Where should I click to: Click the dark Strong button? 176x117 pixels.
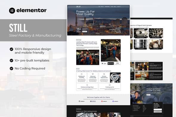point(111,63)
